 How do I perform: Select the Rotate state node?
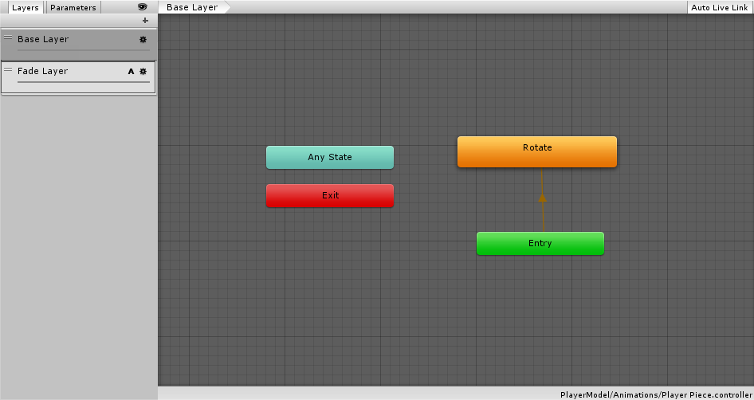coord(537,152)
